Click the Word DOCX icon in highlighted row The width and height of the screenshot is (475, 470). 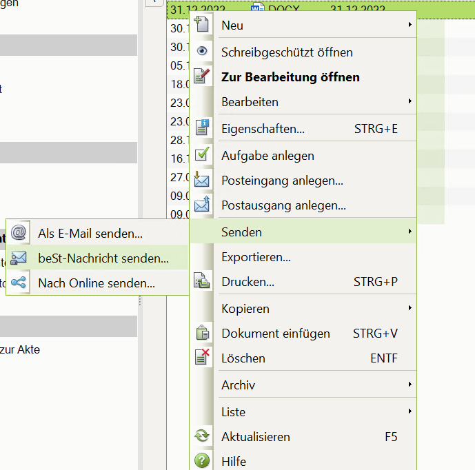click(x=258, y=8)
